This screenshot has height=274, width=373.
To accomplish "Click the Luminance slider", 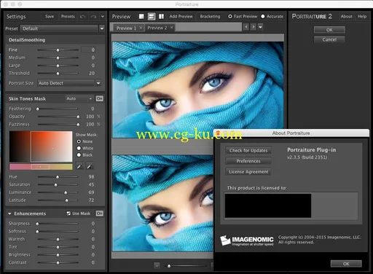I will tap(58, 192).
